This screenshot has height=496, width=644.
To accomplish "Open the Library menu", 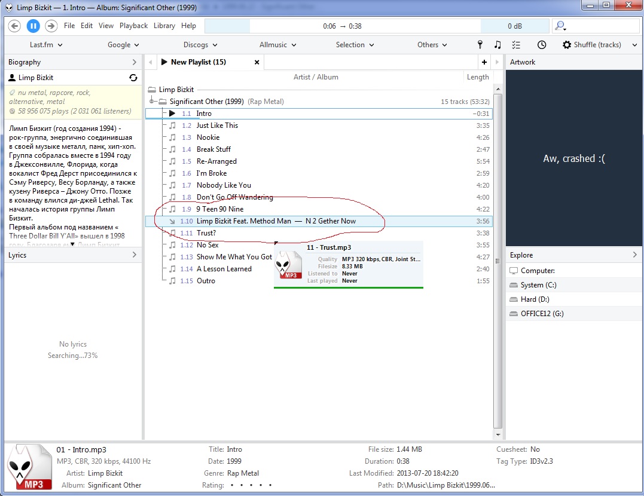I will 164,26.
